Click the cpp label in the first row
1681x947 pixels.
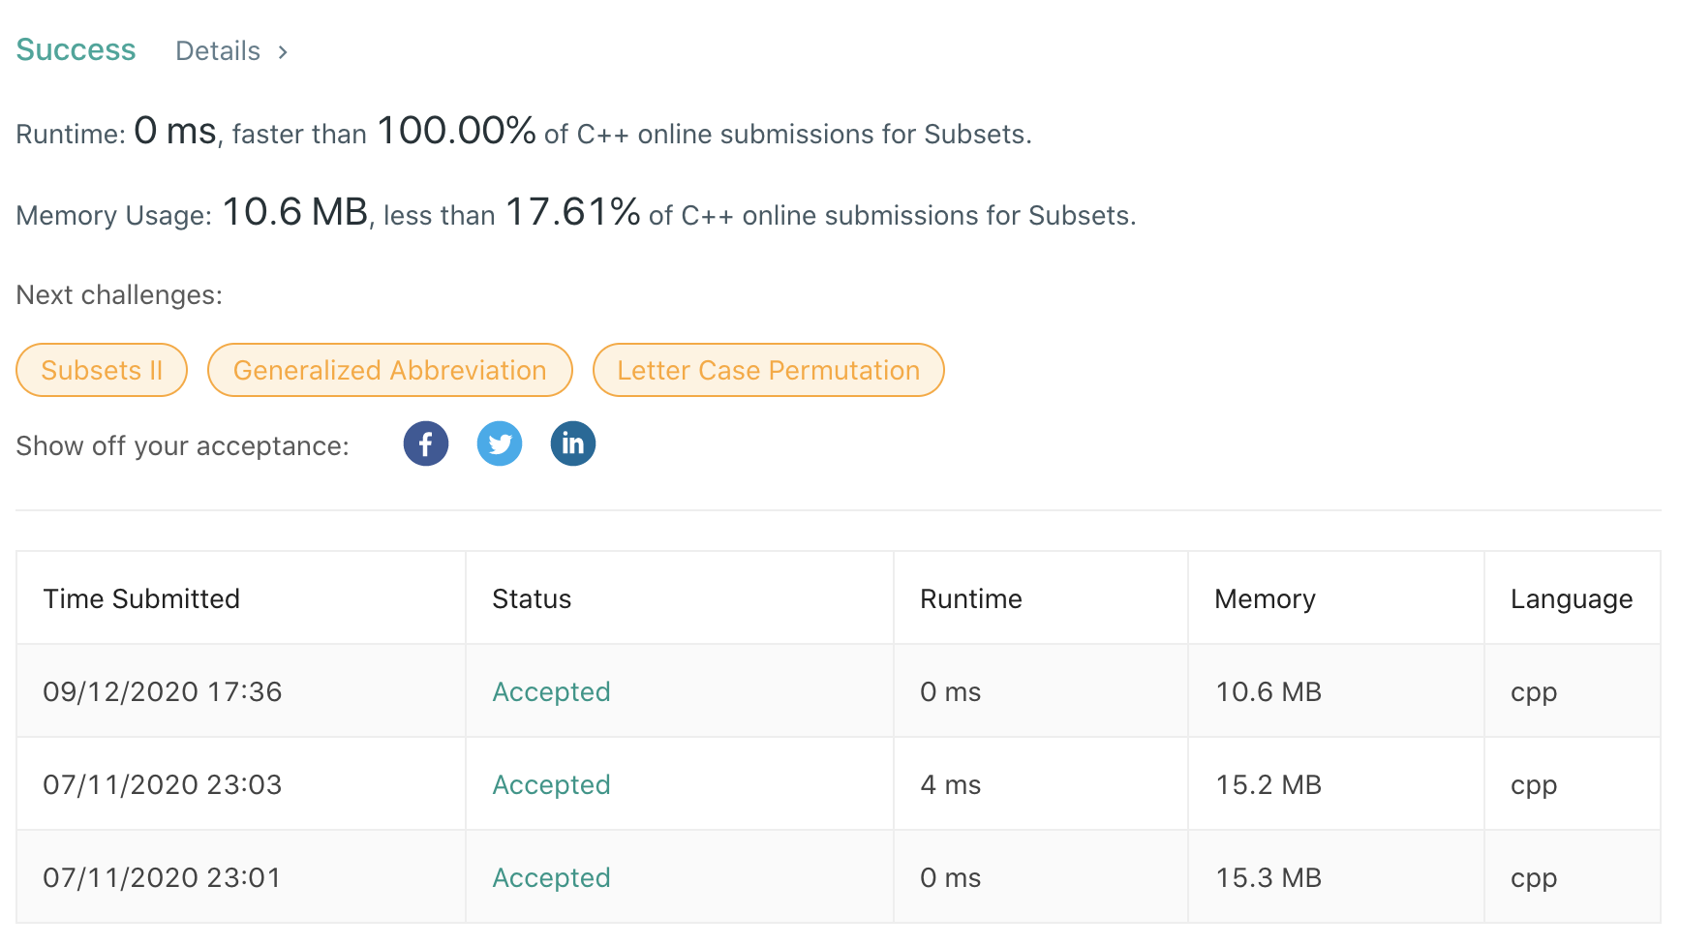click(x=1533, y=691)
